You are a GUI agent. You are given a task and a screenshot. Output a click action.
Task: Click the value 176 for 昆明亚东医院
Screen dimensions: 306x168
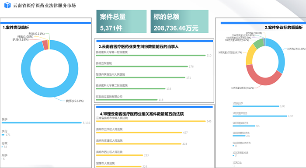pyautogui.click(x=191, y=66)
